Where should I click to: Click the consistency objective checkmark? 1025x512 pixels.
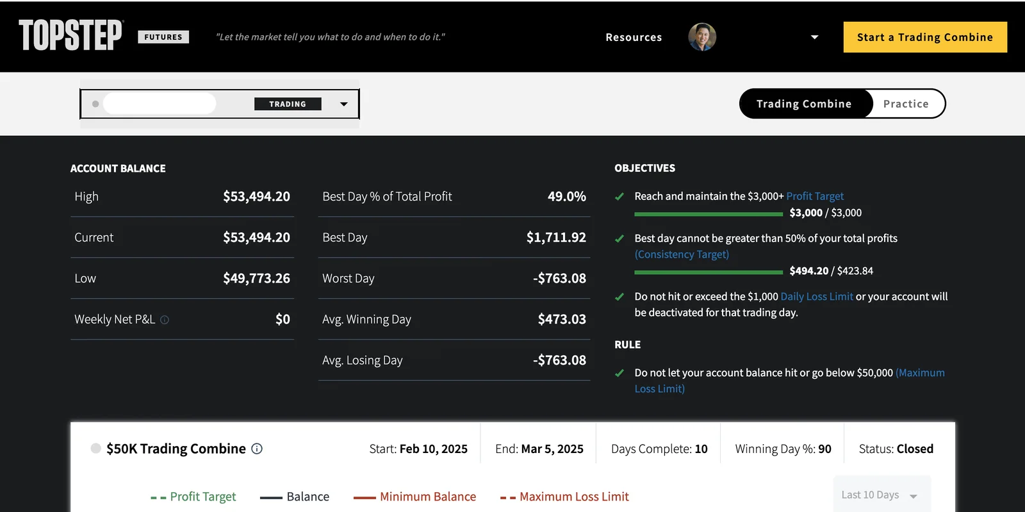coord(619,239)
